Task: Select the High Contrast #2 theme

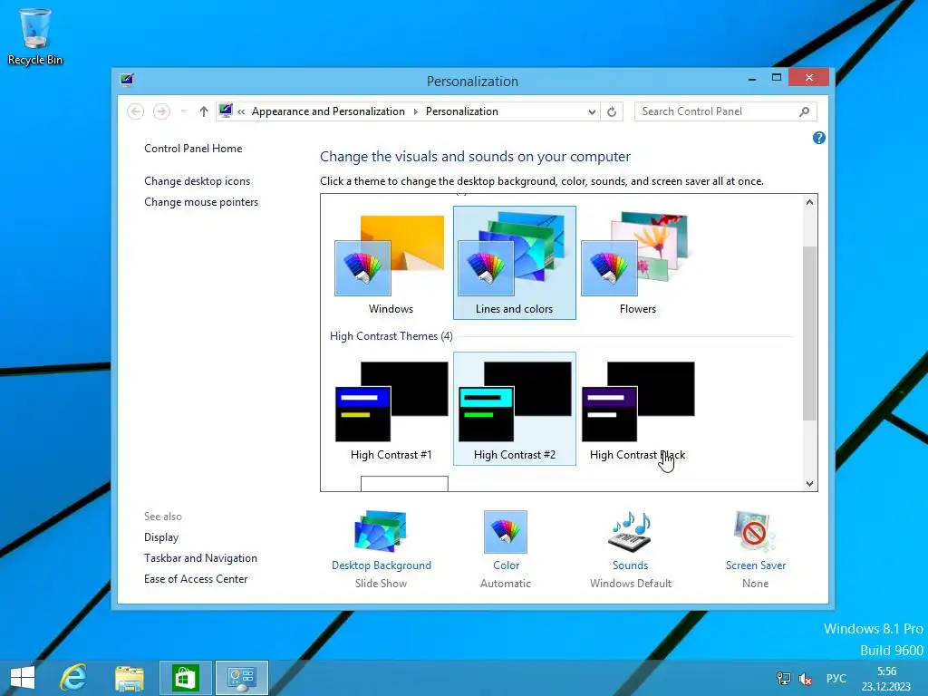Action: [515, 409]
